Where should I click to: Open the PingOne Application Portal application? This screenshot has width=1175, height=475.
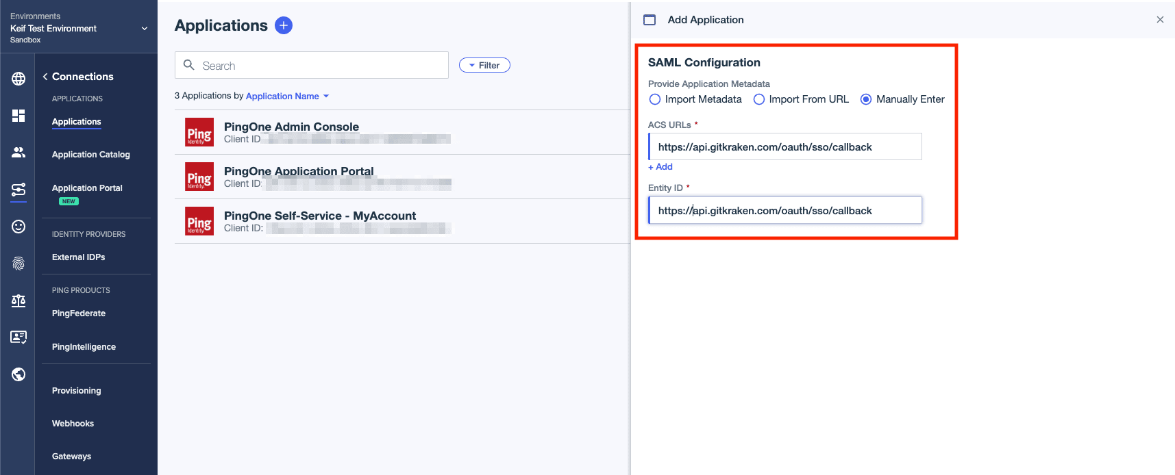click(x=402, y=177)
